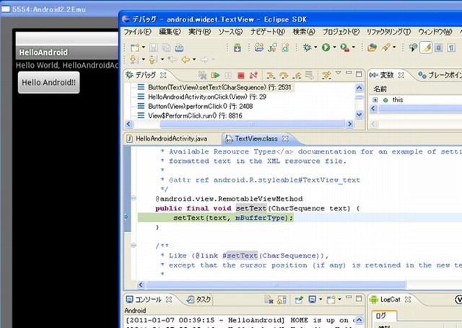Click the green Run toolbar icon
This screenshot has height=328, width=462.
tap(326, 48)
